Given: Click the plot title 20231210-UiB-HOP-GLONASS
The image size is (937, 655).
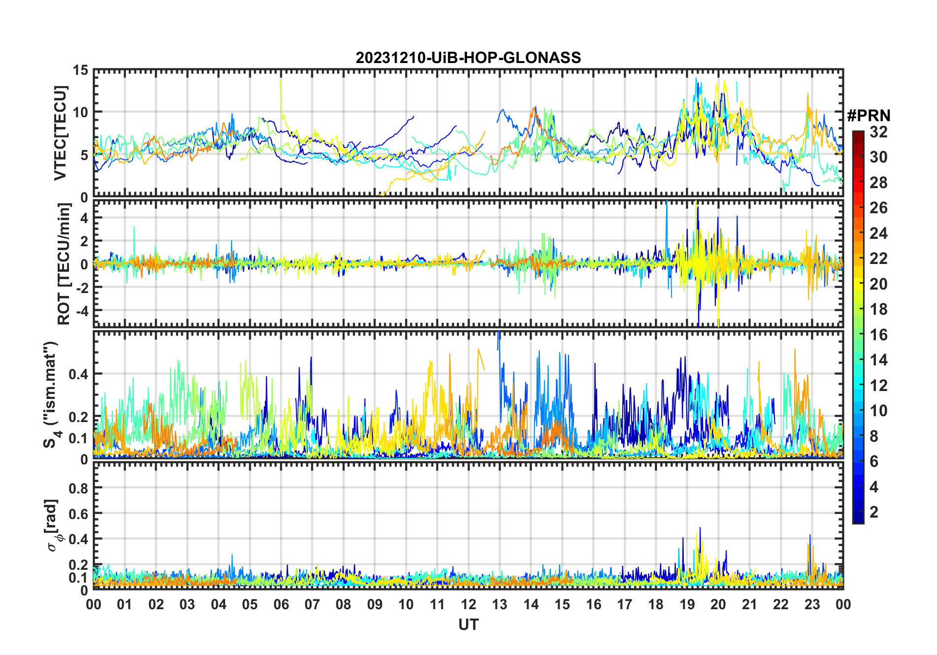Looking at the screenshot, I should 468,58.
